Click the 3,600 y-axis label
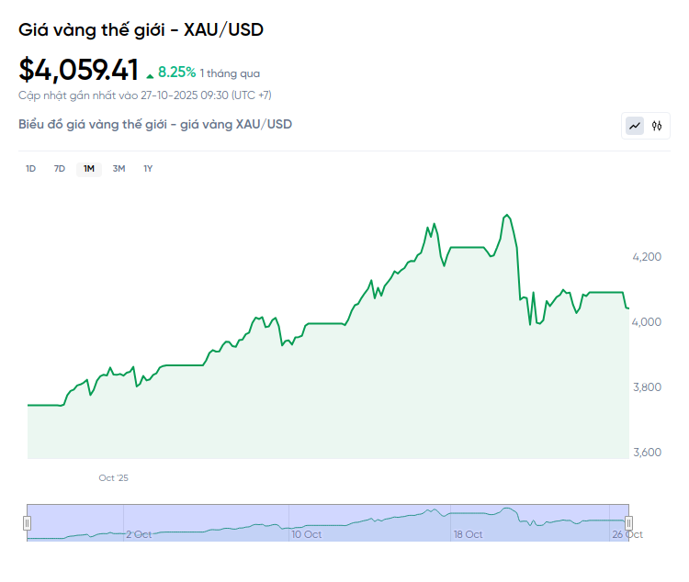This screenshot has width=689, height=582. 649,453
